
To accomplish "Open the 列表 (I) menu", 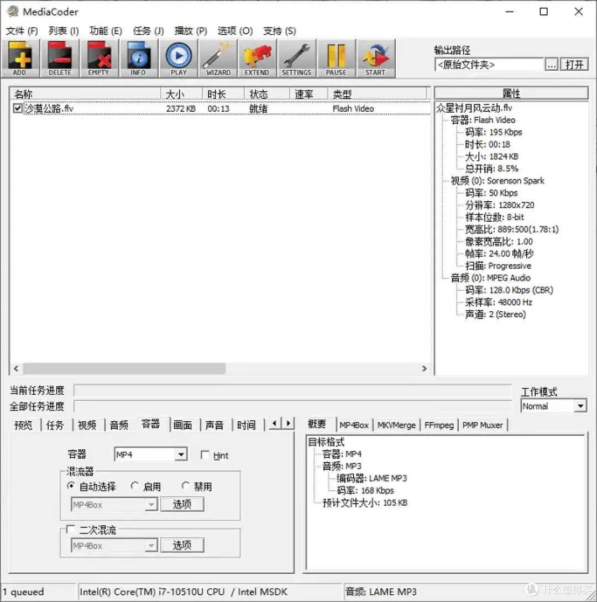I will click(64, 31).
